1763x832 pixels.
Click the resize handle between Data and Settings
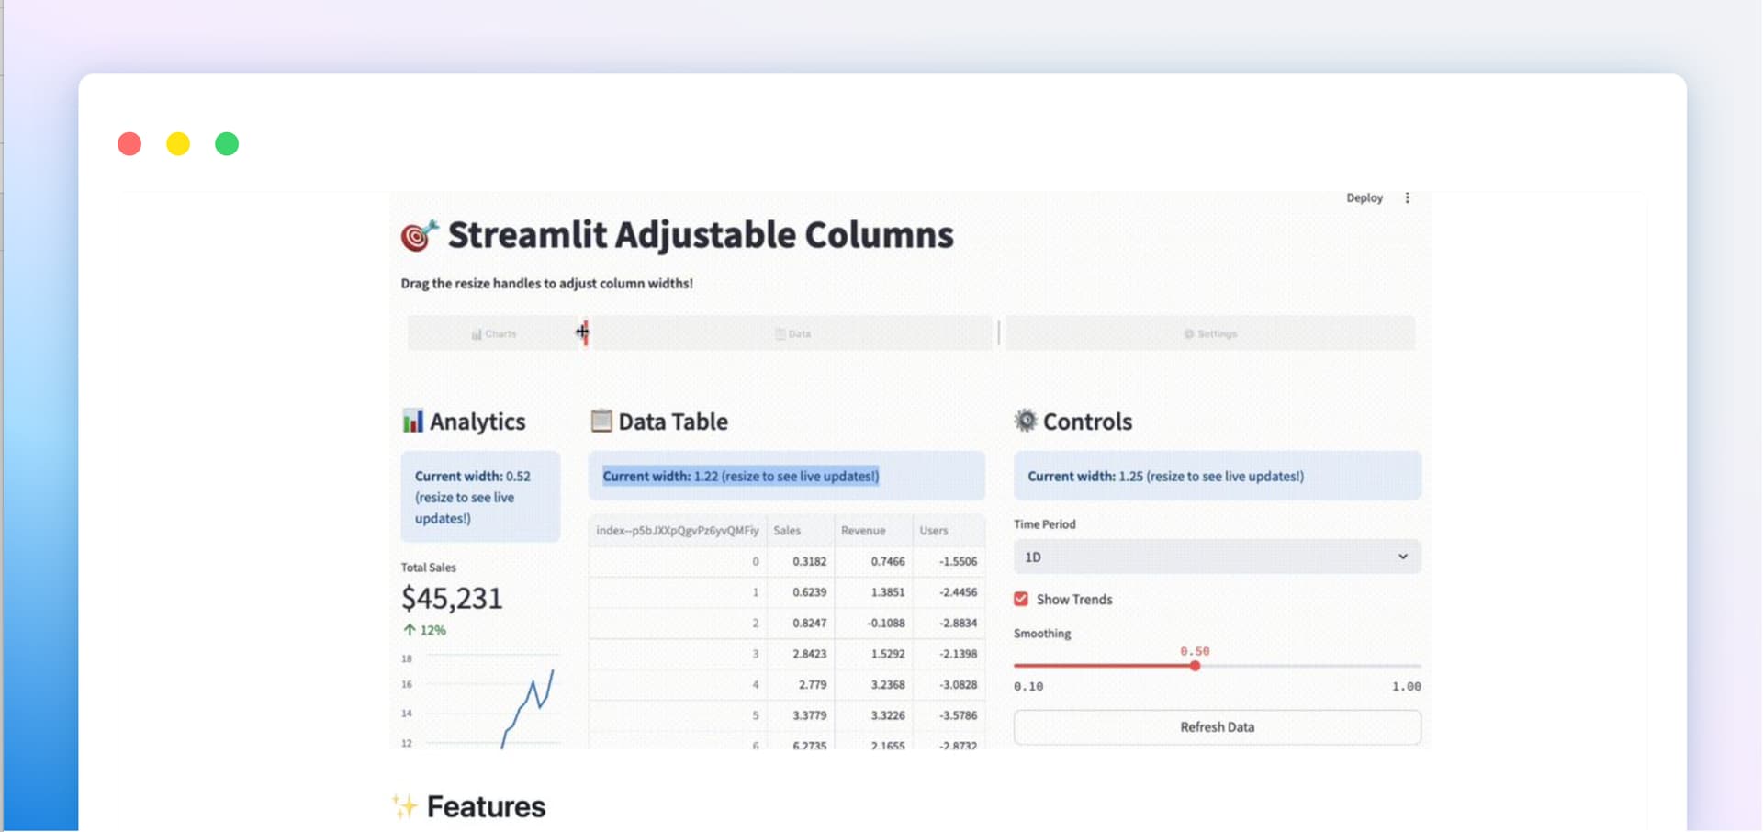click(x=999, y=332)
